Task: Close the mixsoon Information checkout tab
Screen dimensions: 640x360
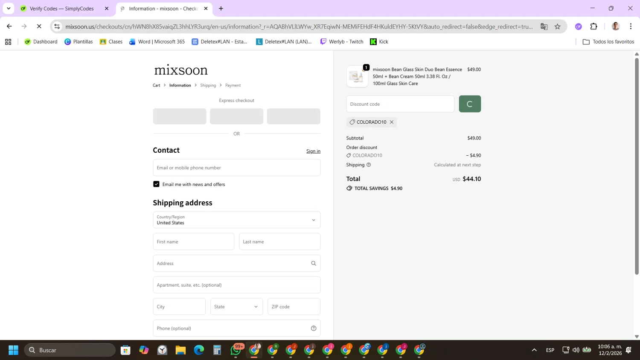Action: [206, 9]
